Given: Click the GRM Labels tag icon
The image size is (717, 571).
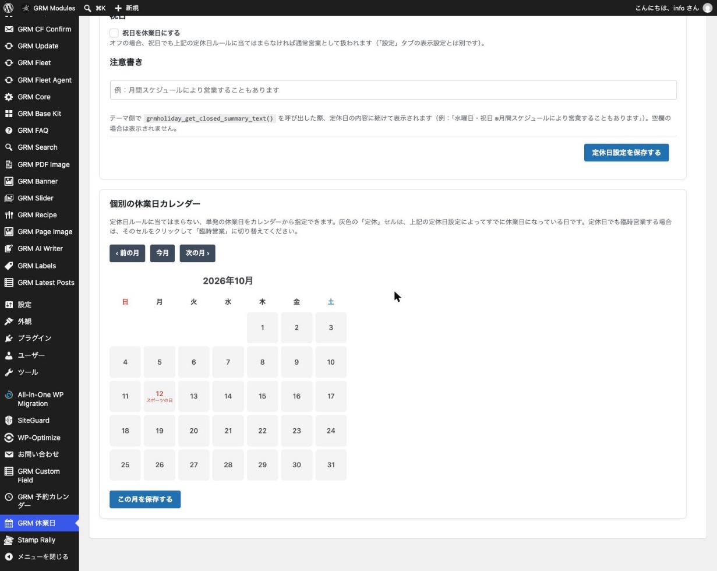Looking at the screenshot, I should 9,266.
